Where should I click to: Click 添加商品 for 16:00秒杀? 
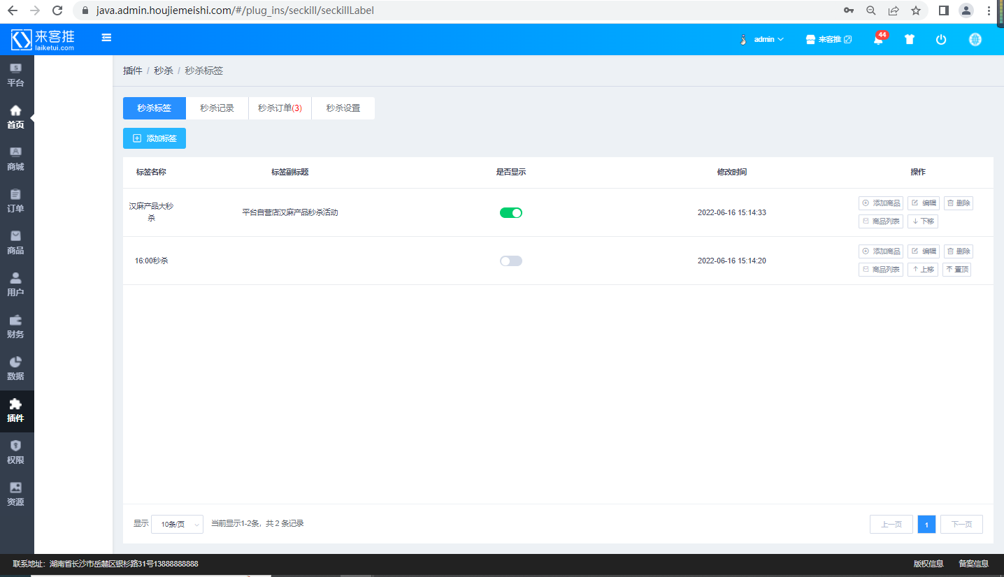(x=881, y=251)
